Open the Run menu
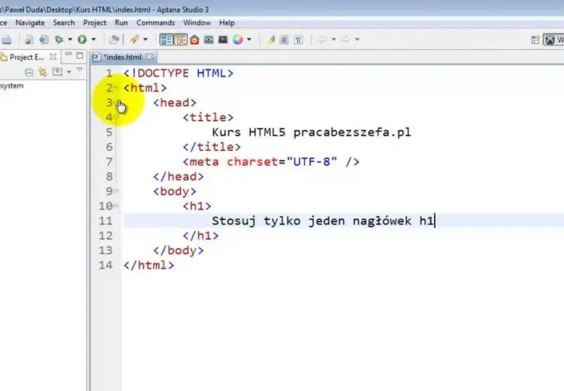The height and width of the screenshot is (391, 564). (x=121, y=23)
